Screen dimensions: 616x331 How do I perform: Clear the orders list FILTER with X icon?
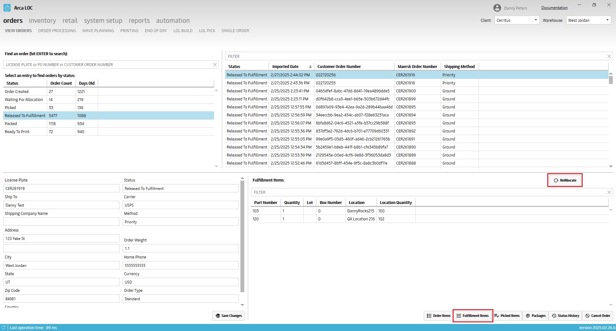coord(609,56)
